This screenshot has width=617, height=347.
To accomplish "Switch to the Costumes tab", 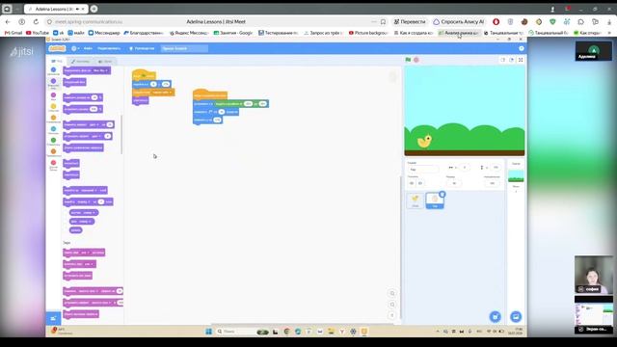I will click(x=81, y=62).
